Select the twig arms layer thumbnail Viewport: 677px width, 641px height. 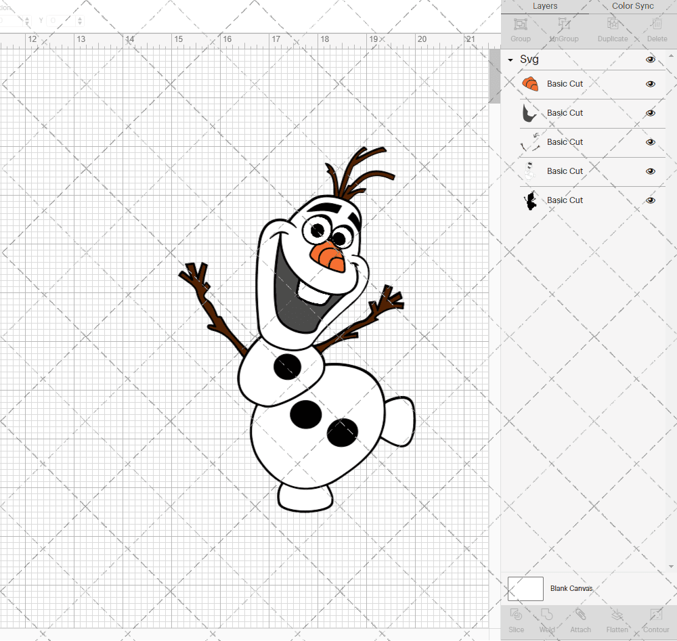pos(530,142)
